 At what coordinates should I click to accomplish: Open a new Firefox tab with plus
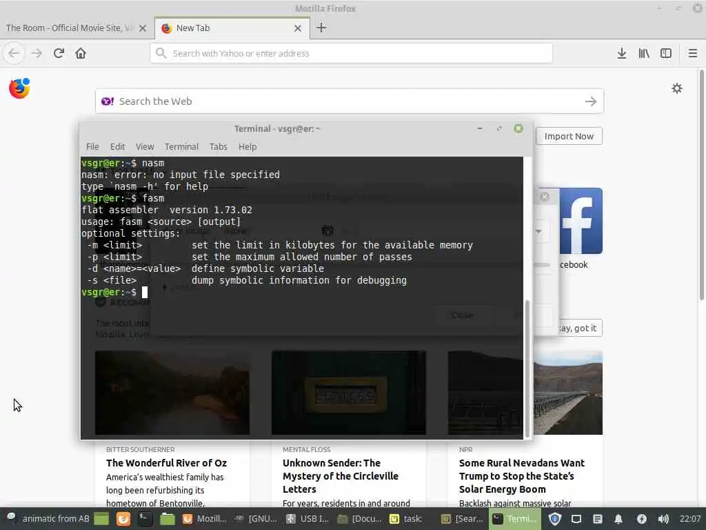pos(321,28)
